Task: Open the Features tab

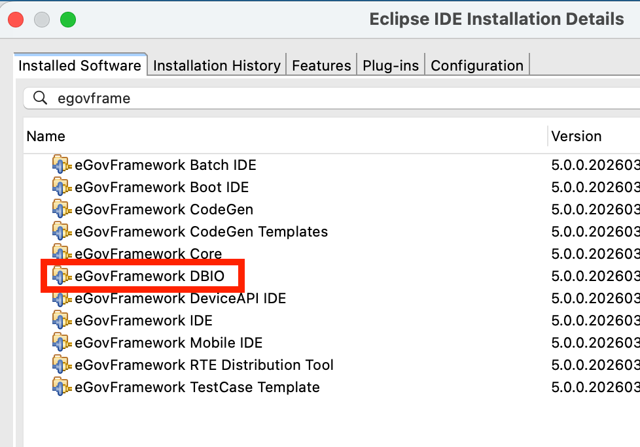Action: (x=321, y=66)
